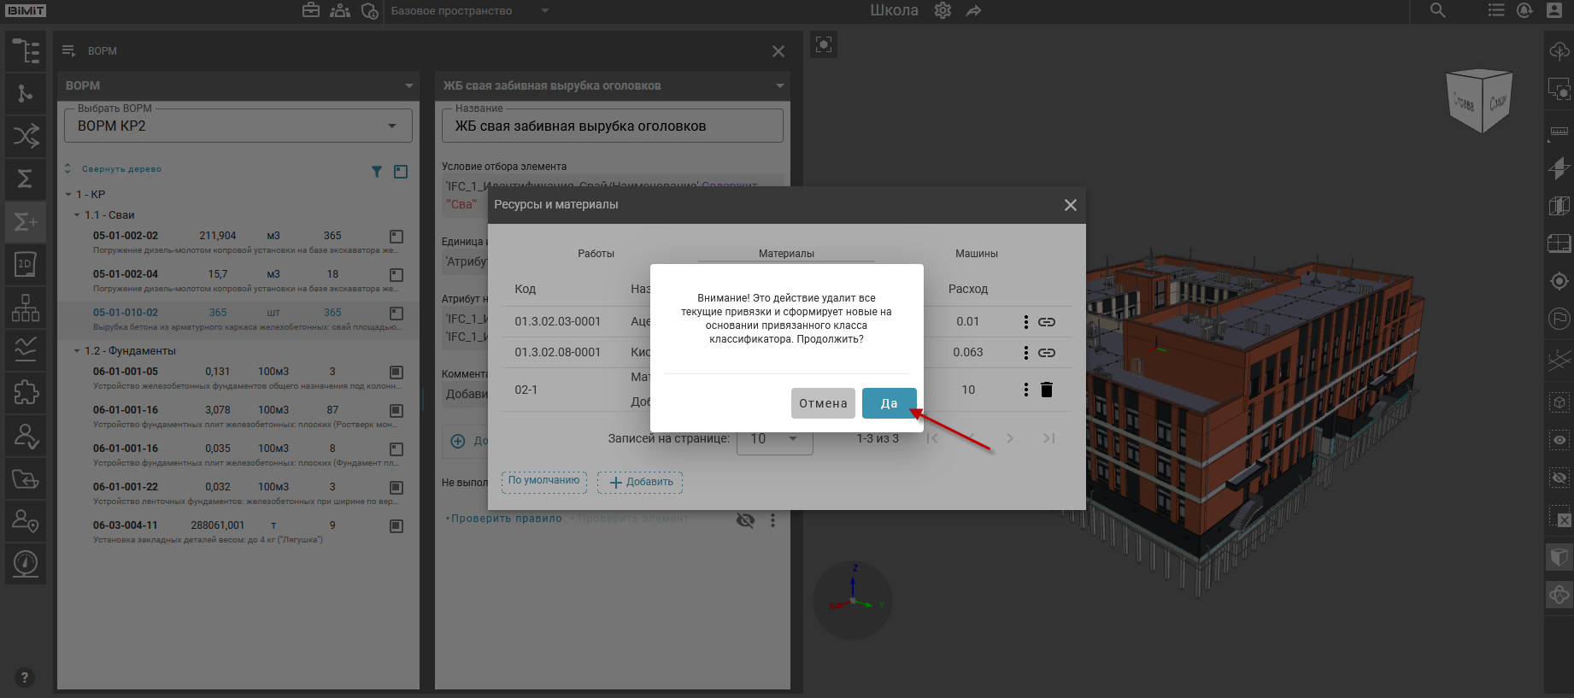Switch to the Машины tab
Screen dimensions: 1574x698
(x=976, y=254)
